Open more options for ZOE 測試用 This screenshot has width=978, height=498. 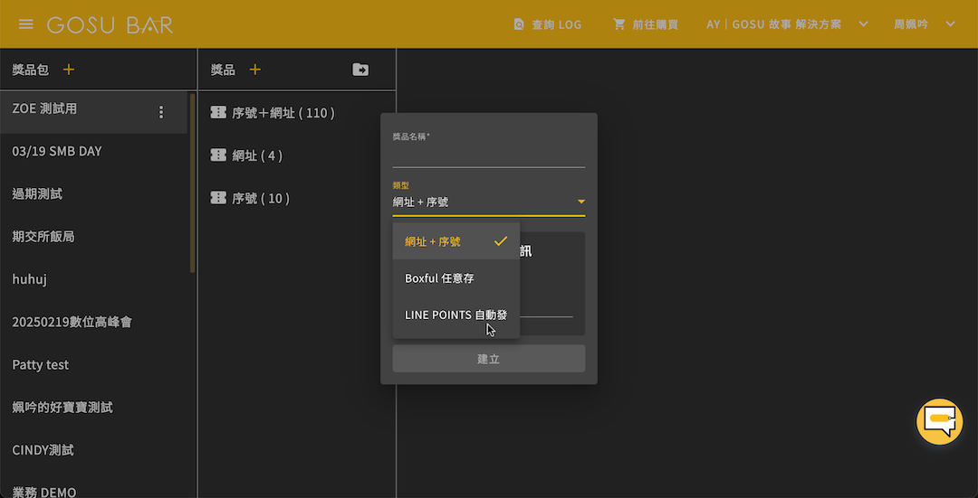(161, 112)
